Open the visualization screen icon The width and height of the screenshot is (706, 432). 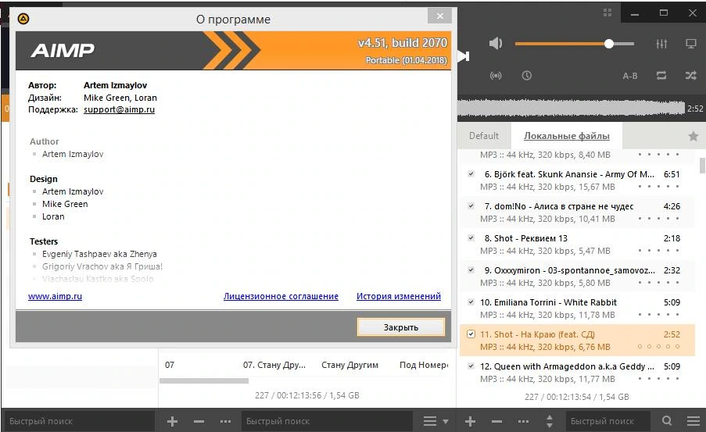click(690, 44)
